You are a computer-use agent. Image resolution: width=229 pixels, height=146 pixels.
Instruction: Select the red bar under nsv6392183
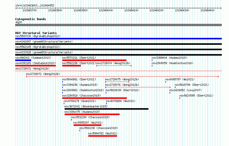click(x=36, y=66)
